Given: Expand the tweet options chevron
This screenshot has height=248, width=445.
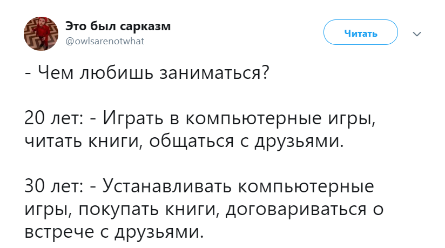Looking at the screenshot, I should [416, 34].
